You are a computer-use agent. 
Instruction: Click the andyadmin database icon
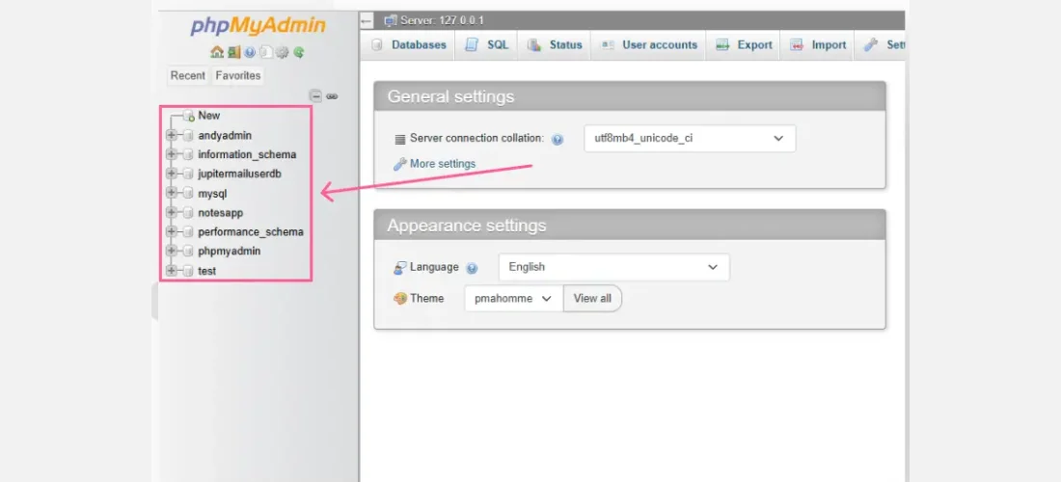pos(187,135)
